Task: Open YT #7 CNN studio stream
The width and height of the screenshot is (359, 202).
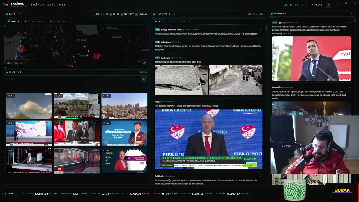Action: (x=29, y=161)
